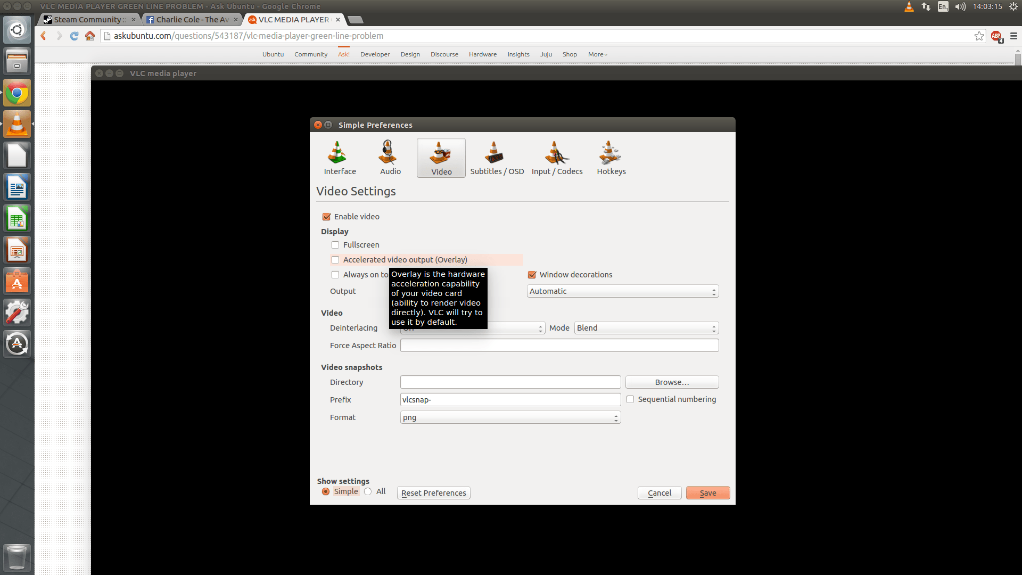Click the Cancel button
Image resolution: width=1022 pixels, height=575 pixels.
660,493
